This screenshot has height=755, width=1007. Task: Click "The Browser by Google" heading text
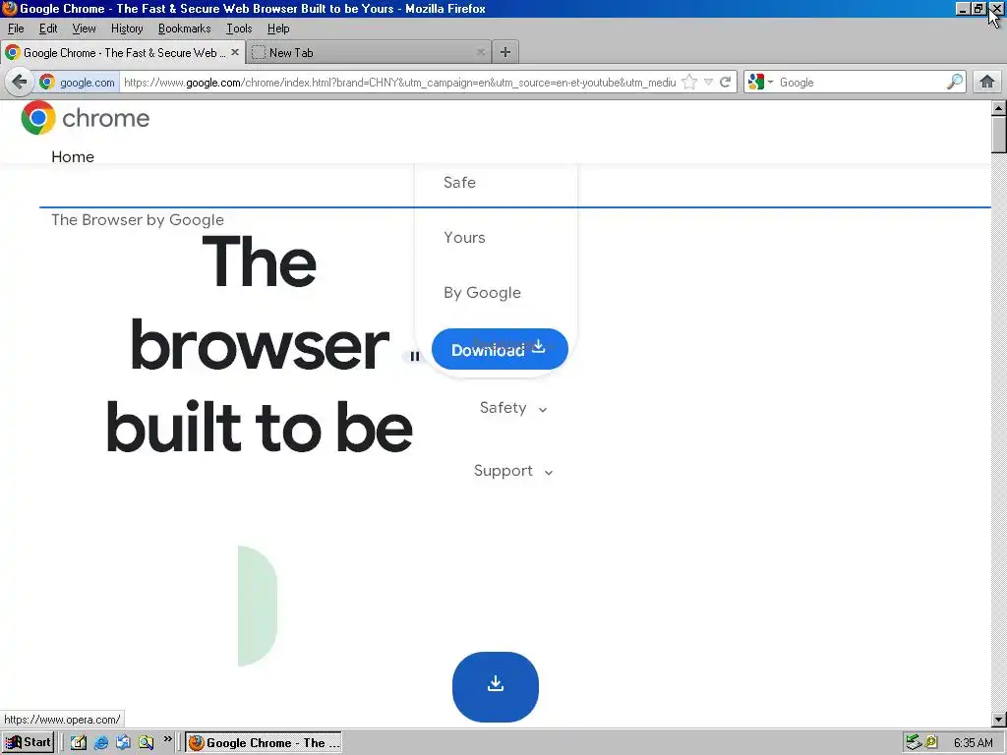(138, 219)
